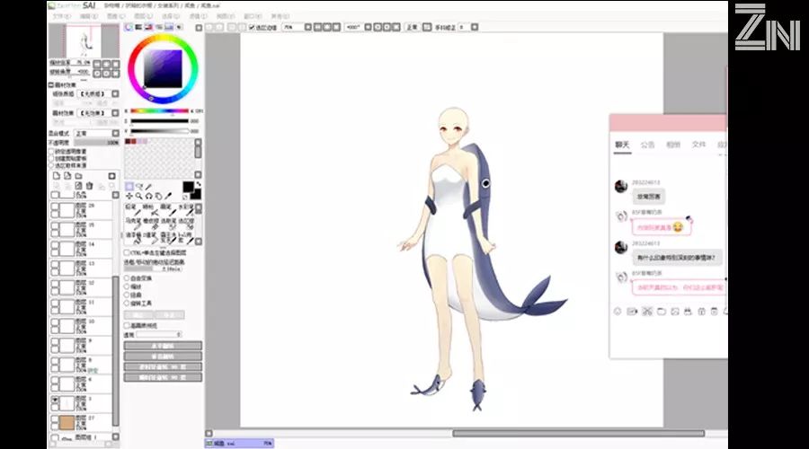Click hue slider bar under color wheel
Screen dimensions: 809x449
(x=159, y=110)
